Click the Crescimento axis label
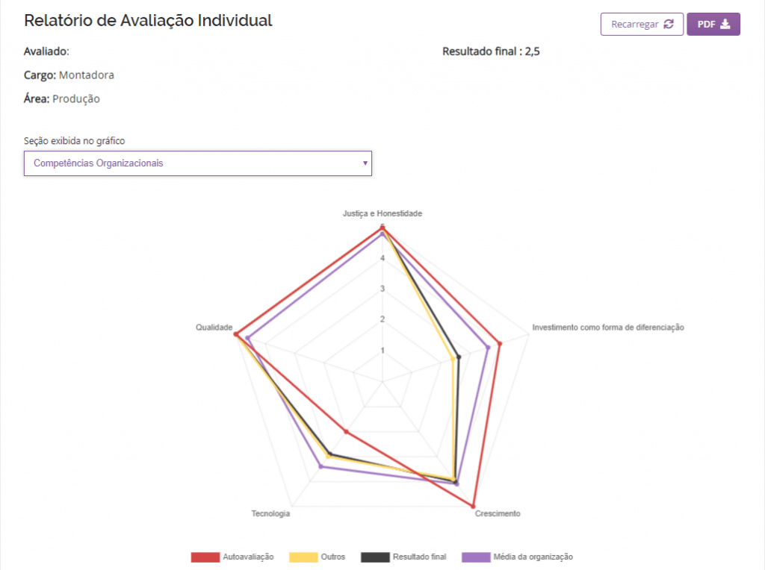The width and height of the screenshot is (765, 570). pyautogui.click(x=498, y=513)
